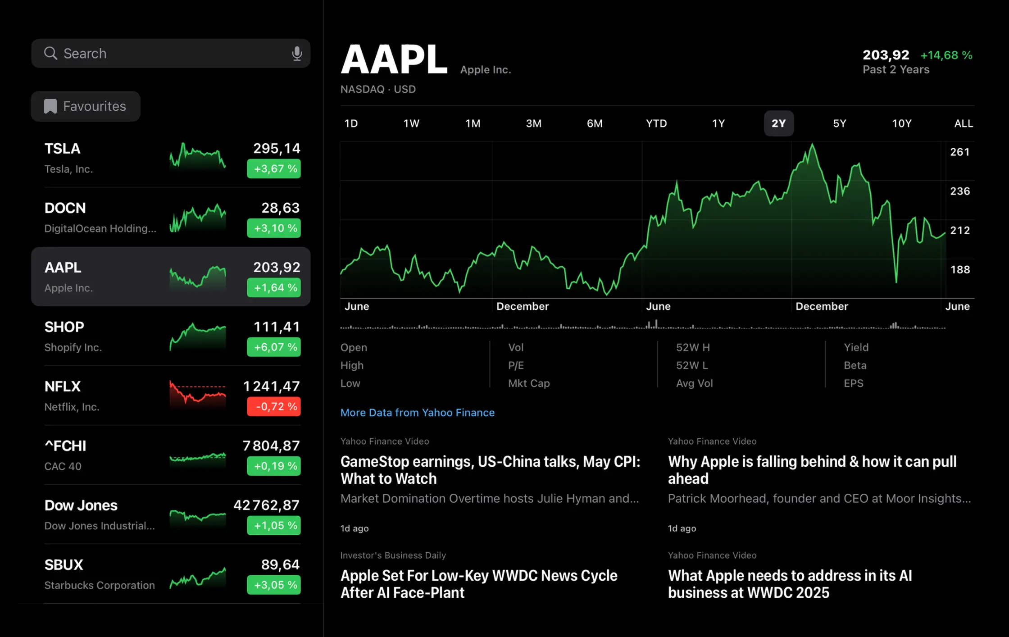Viewport: 1009px width, 637px height.
Task: Click TSLA sparkline mini chart
Action: [197, 156]
